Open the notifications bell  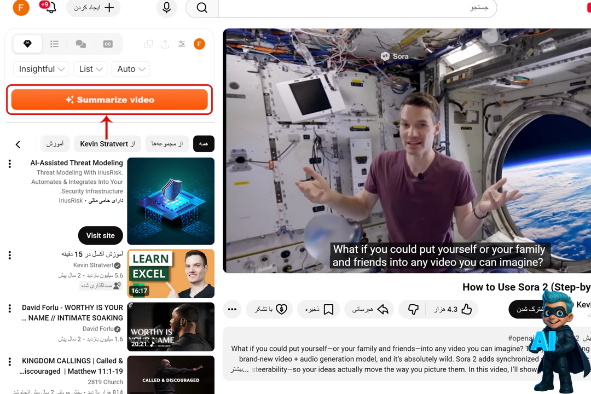[x=50, y=8]
